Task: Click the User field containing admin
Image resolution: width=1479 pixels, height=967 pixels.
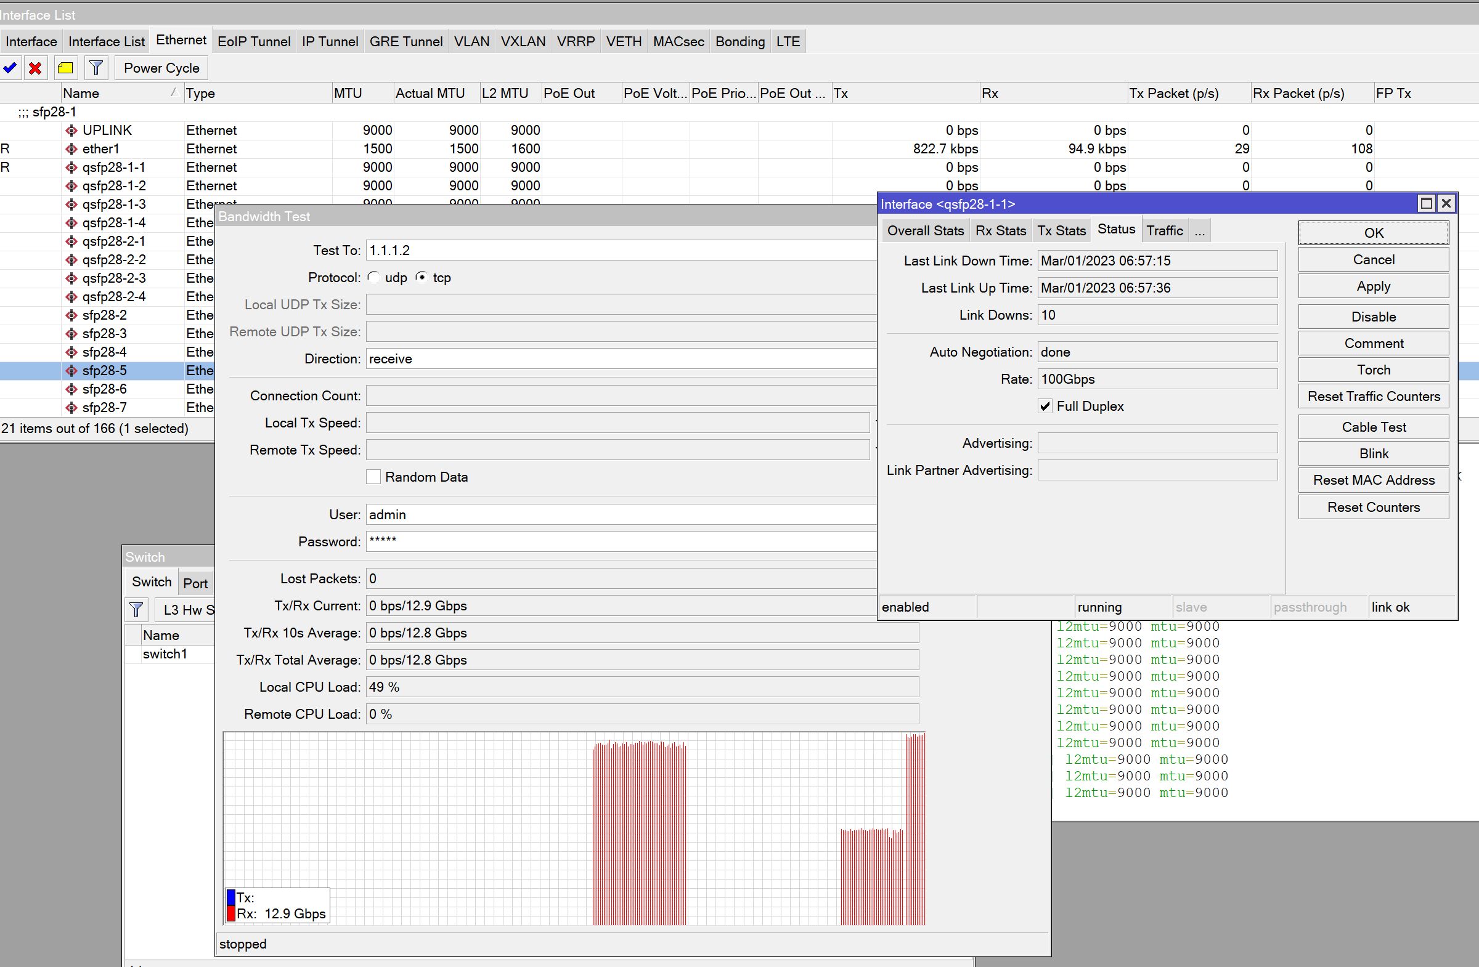Action: point(621,515)
